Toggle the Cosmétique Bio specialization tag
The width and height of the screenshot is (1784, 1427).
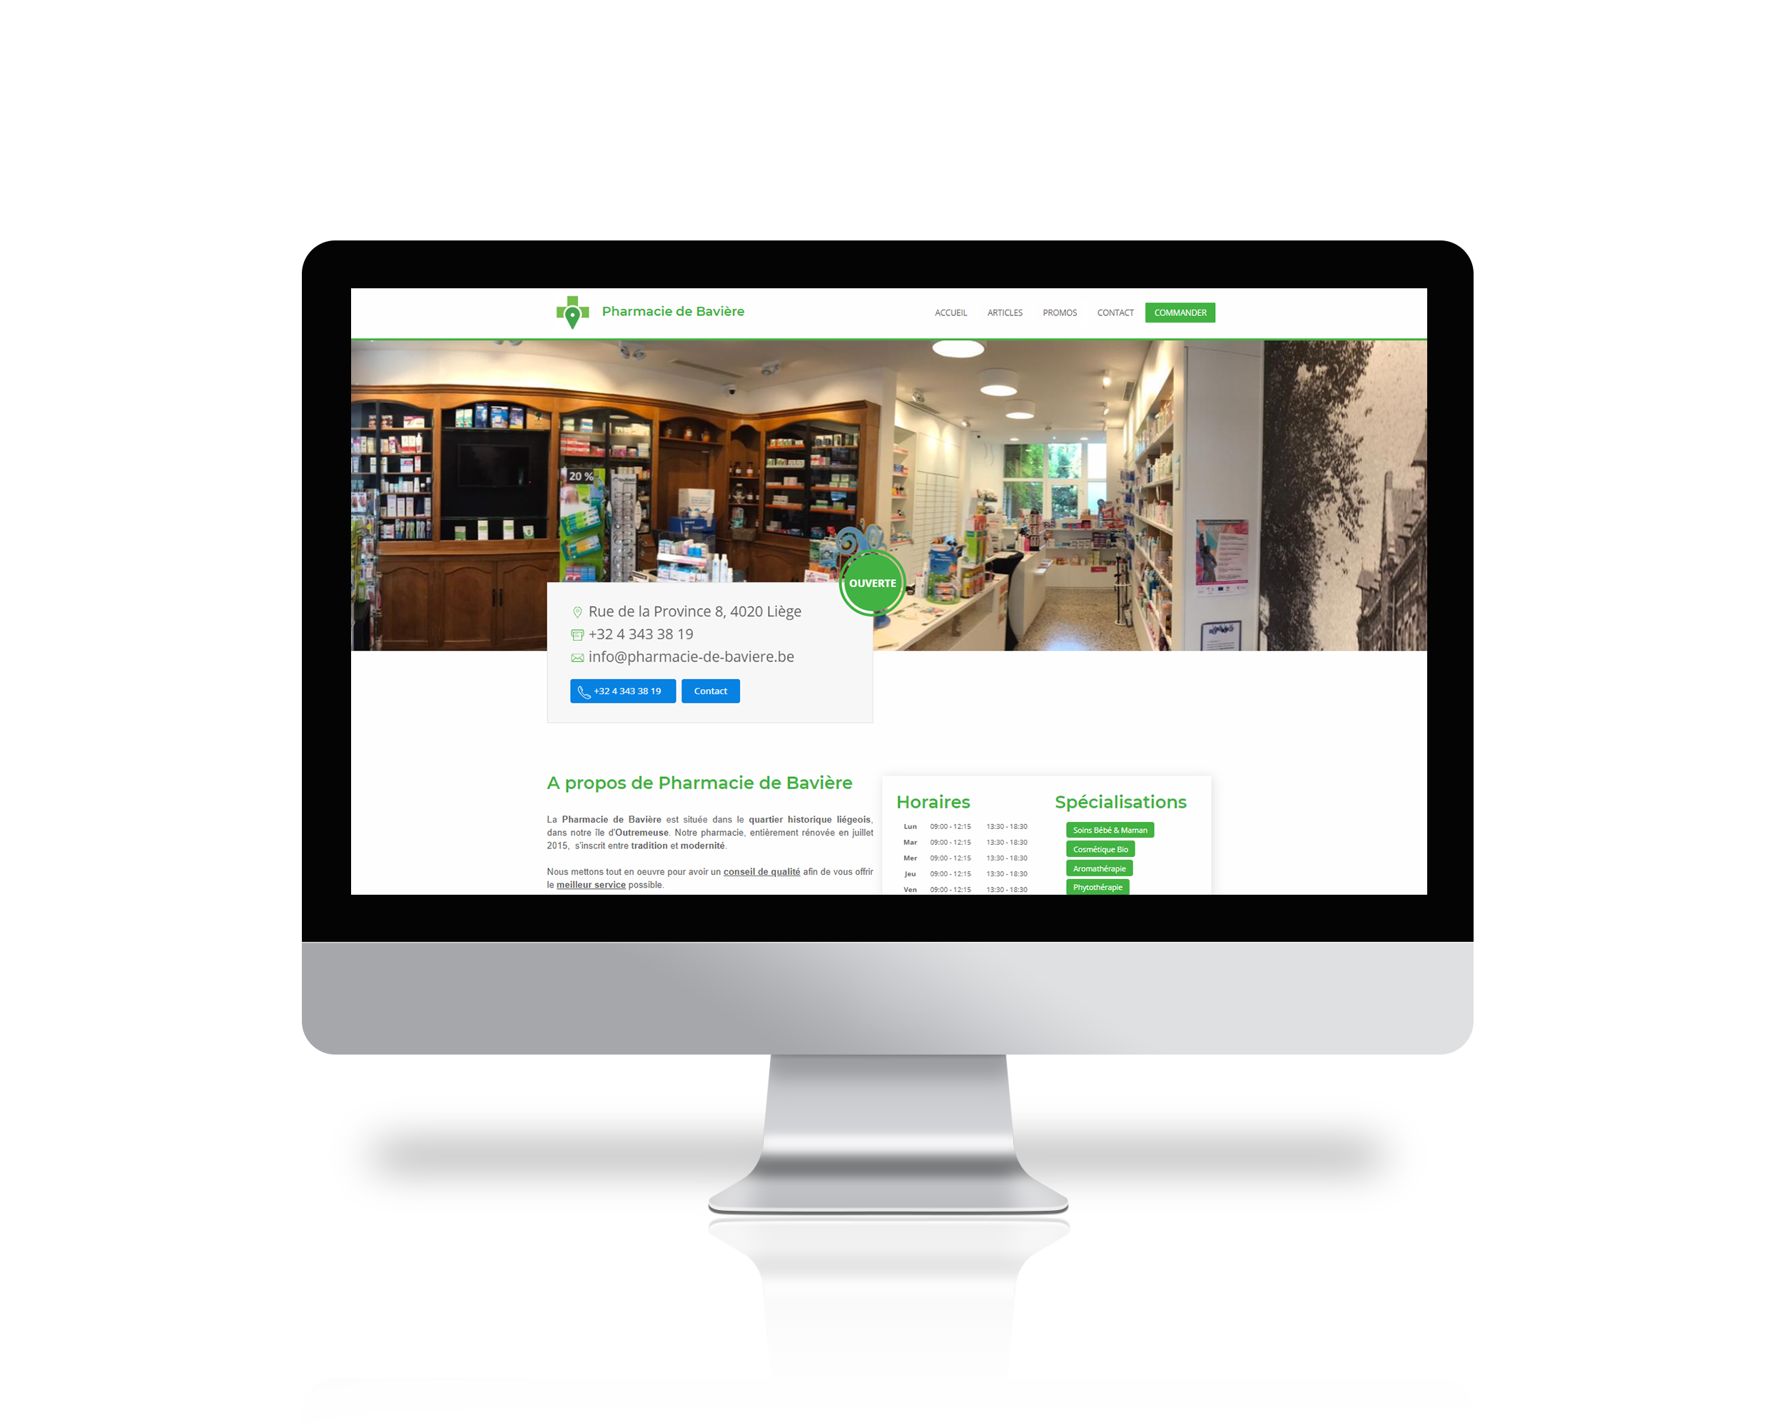[x=1098, y=849]
